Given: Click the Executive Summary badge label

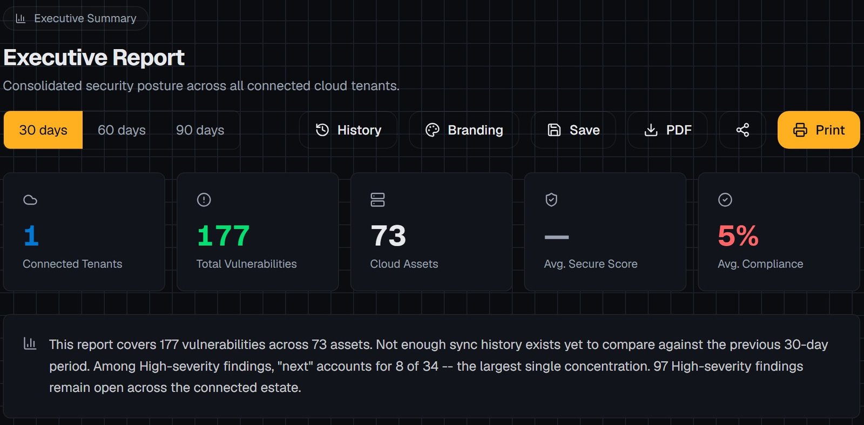Looking at the screenshot, I should (85, 18).
